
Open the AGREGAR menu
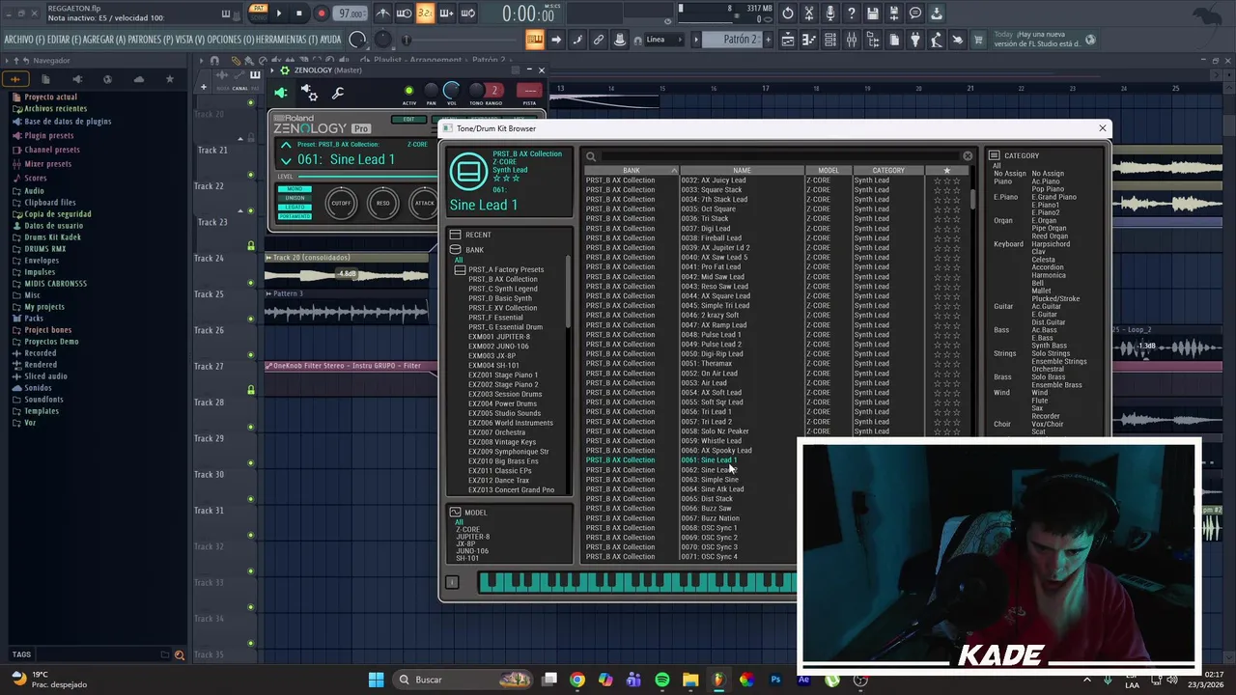point(104,40)
